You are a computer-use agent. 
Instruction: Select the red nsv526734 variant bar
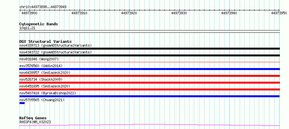pos(149,83)
